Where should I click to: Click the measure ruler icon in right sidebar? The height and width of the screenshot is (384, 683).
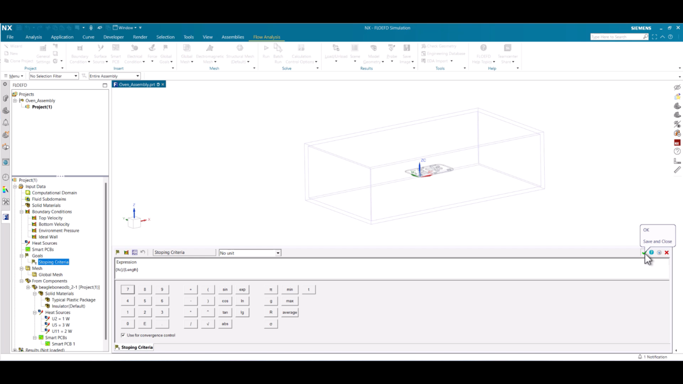(677, 170)
